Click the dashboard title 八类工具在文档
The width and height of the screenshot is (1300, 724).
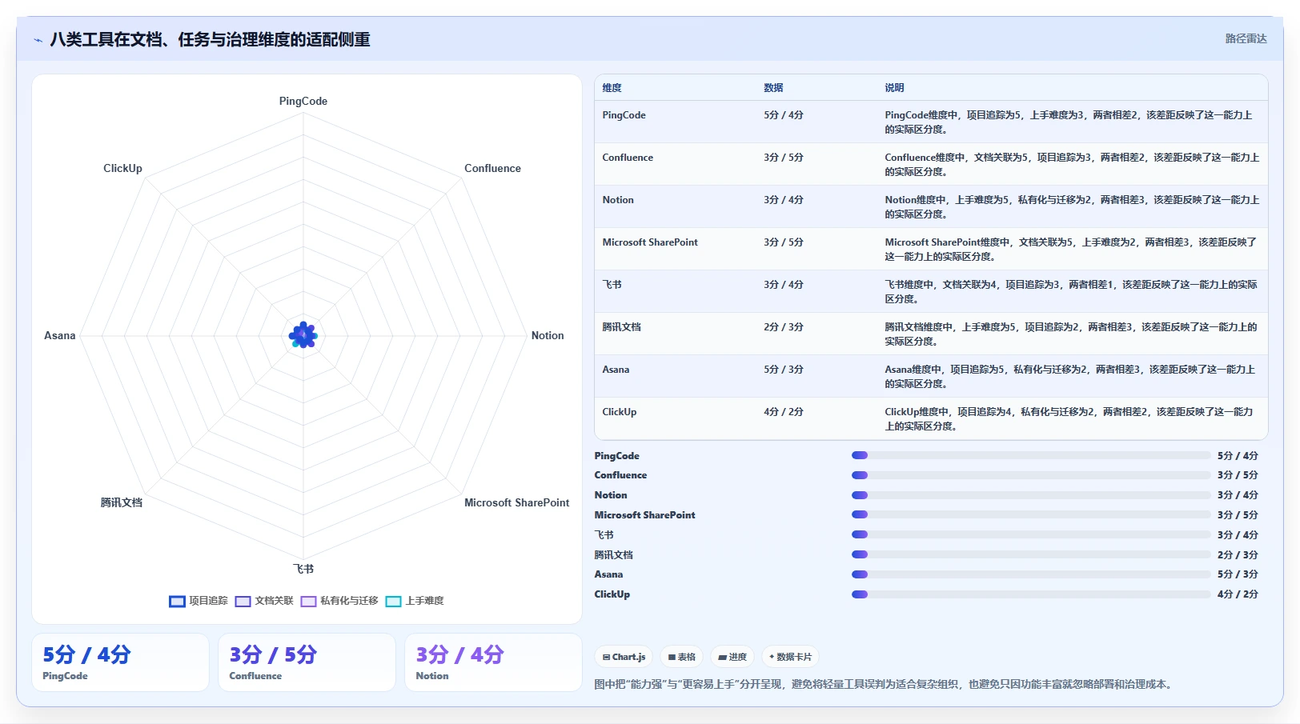(210, 40)
